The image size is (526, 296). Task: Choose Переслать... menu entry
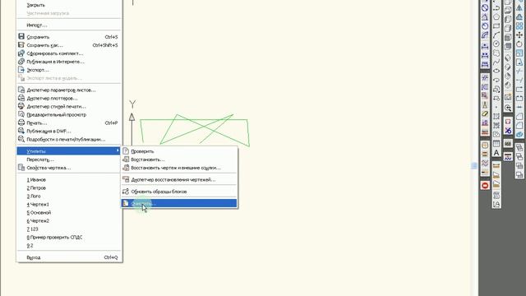(x=69, y=160)
